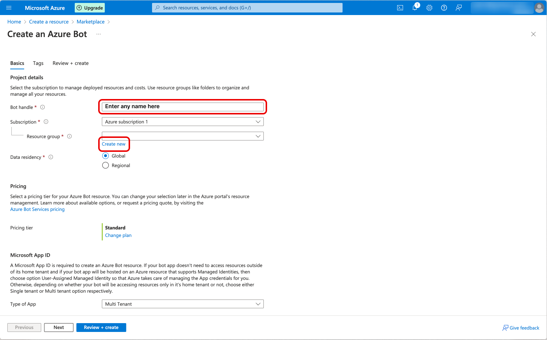Go to Create a resource breadcrumb
The image size is (547, 340).
[x=49, y=22]
